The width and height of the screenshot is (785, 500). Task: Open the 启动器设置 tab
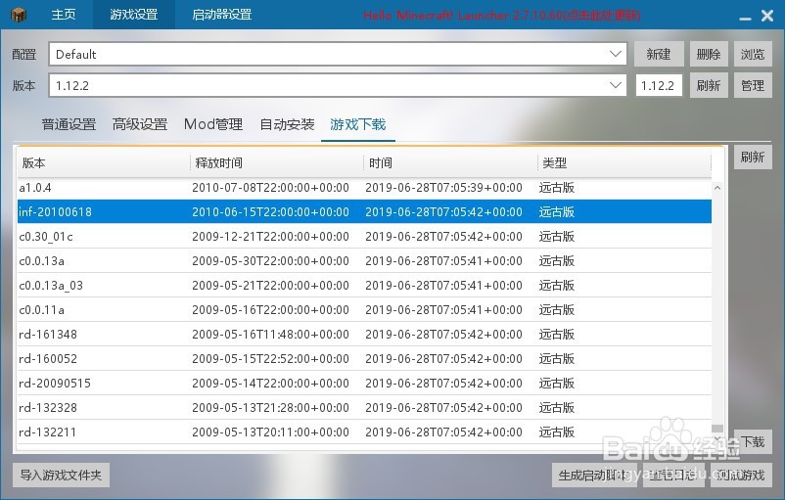pyautogui.click(x=222, y=15)
